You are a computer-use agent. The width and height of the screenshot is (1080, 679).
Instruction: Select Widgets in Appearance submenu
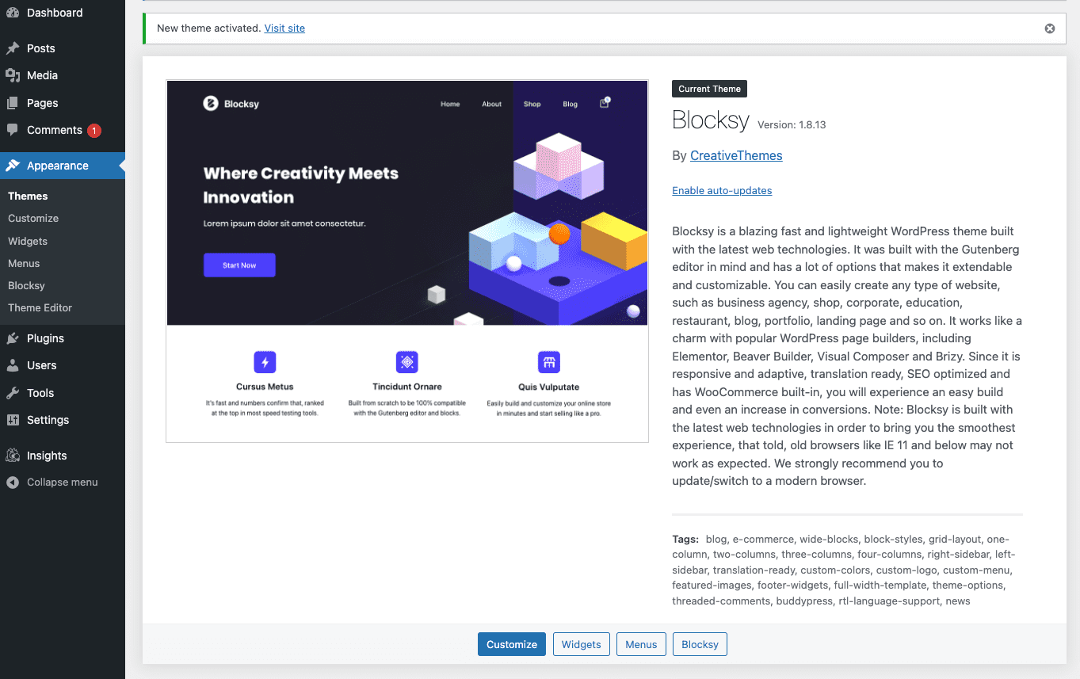tap(28, 241)
